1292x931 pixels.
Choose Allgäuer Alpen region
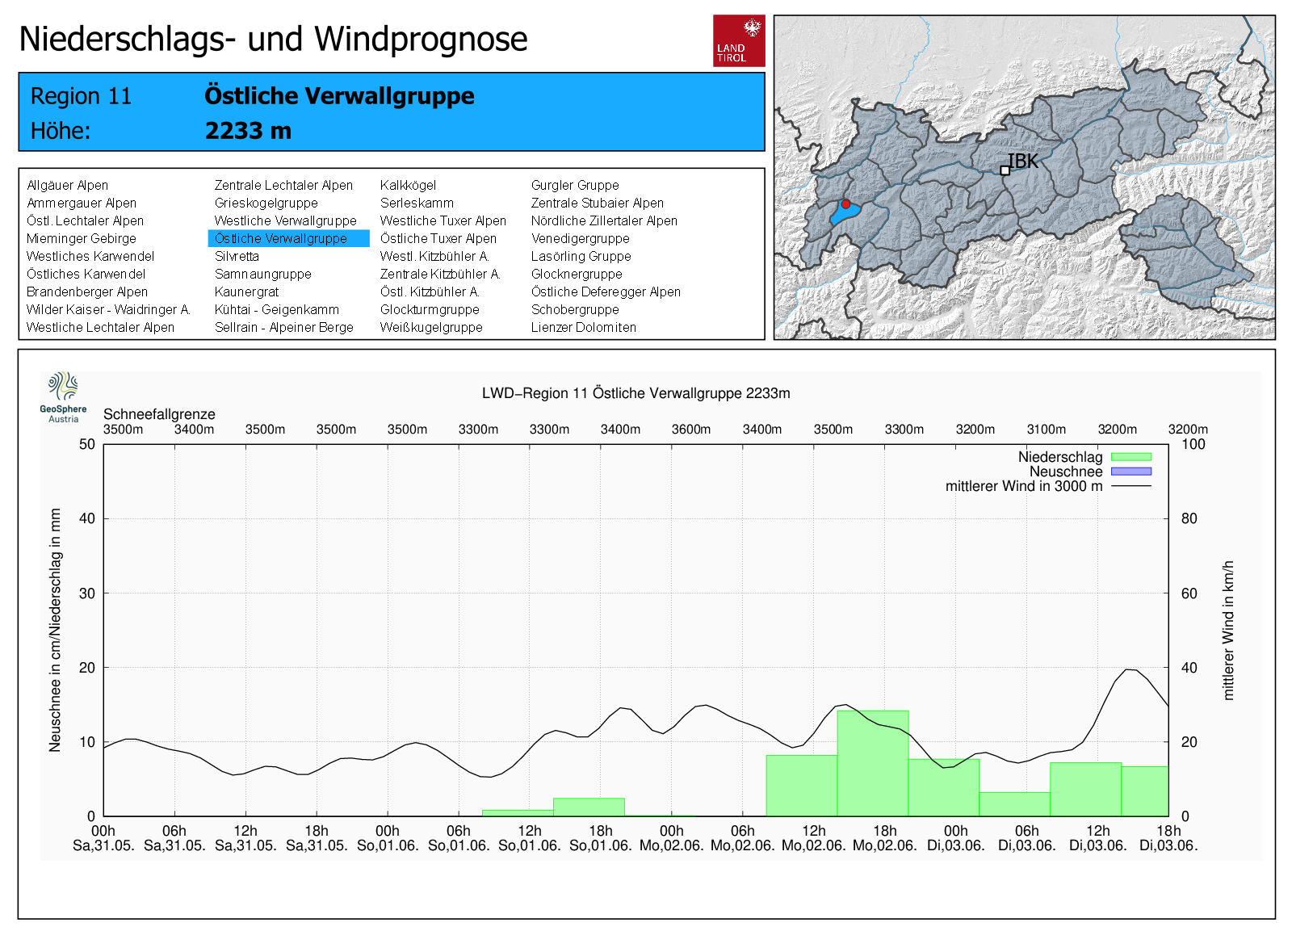pos(67,185)
